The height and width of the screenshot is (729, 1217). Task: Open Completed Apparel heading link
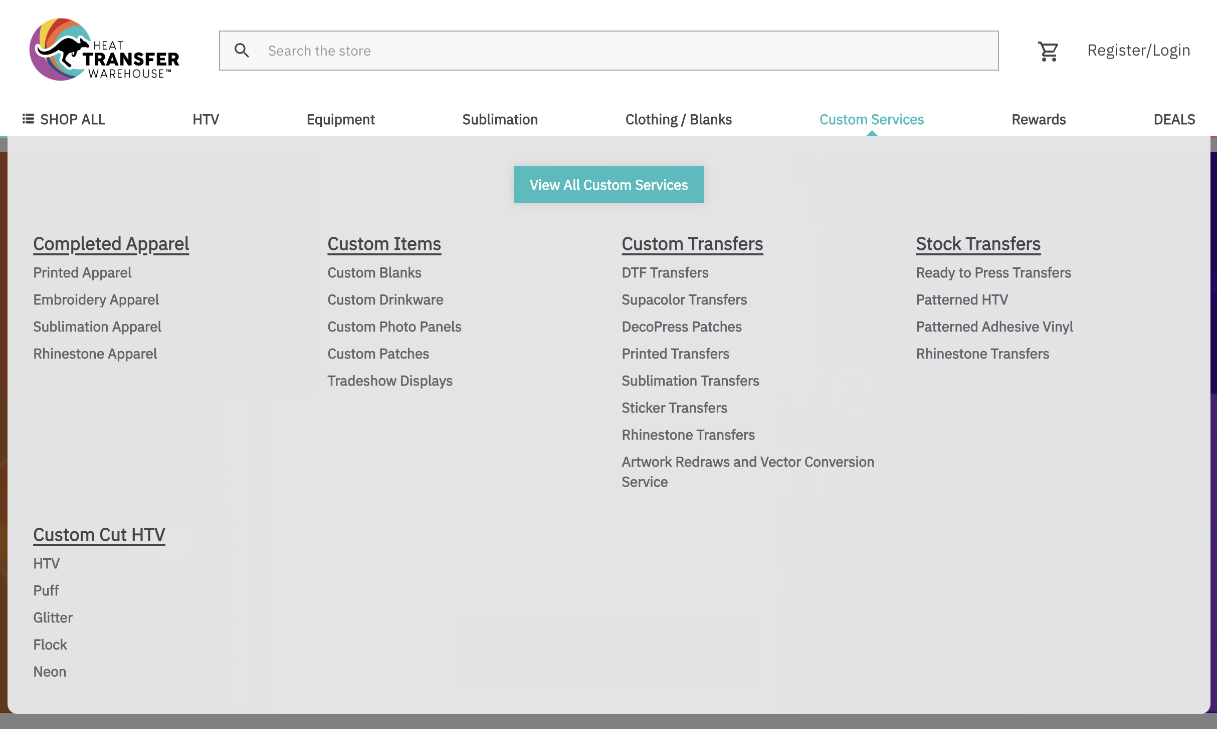click(111, 244)
